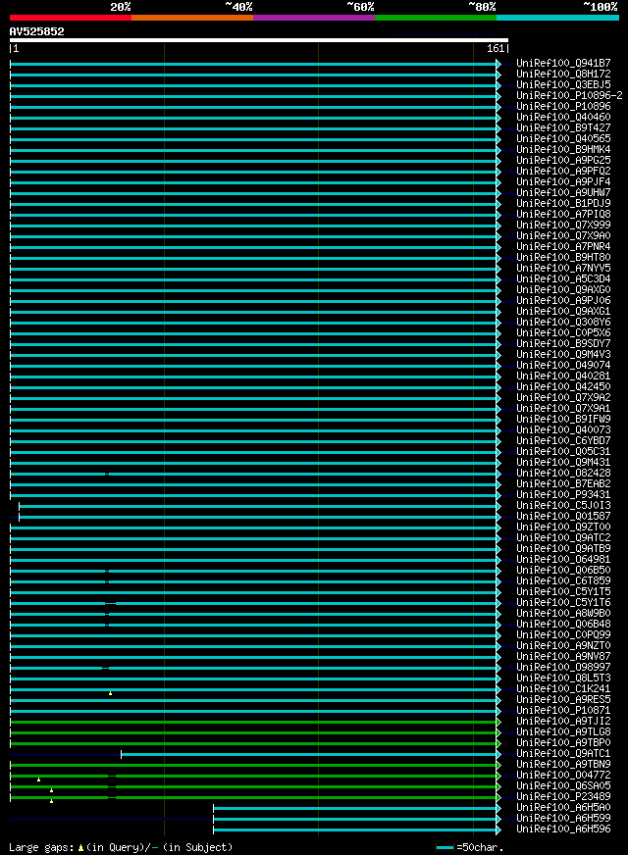Click the query end position label 161

tap(496, 48)
